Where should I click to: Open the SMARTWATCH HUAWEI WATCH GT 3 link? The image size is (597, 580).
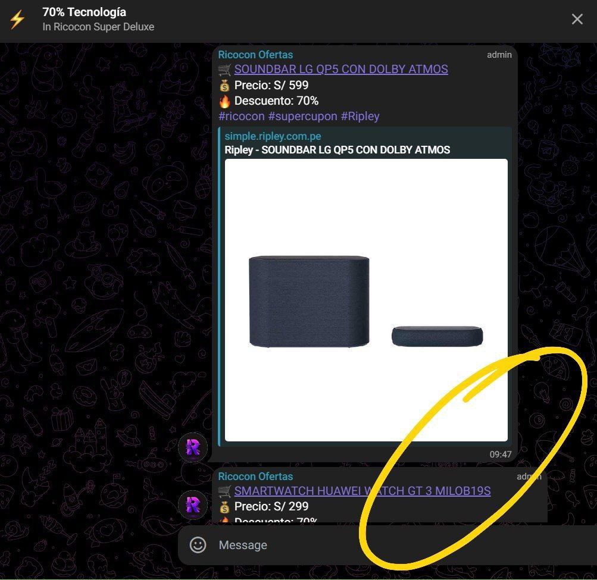(x=362, y=491)
